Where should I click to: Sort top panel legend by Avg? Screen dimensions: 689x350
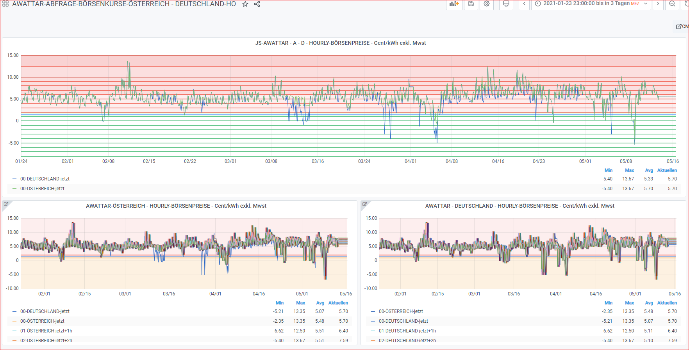(649, 170)
